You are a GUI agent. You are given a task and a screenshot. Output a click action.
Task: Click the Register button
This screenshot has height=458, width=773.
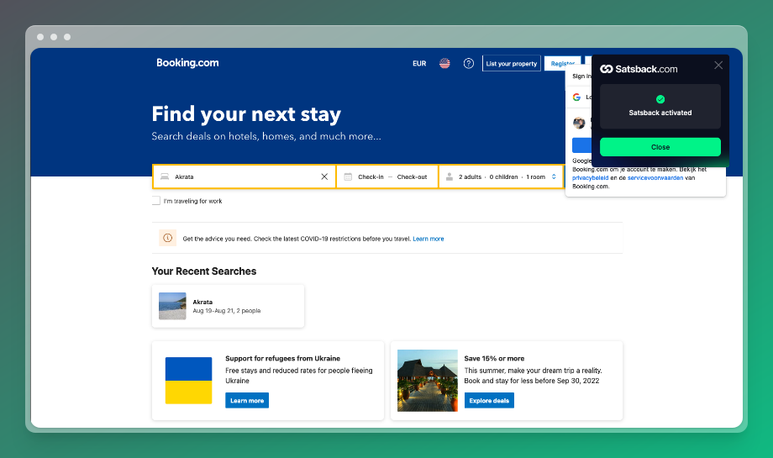[562, 64]
